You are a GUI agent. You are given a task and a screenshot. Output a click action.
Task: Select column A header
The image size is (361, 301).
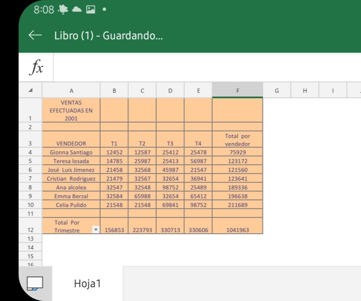[71, 90]
